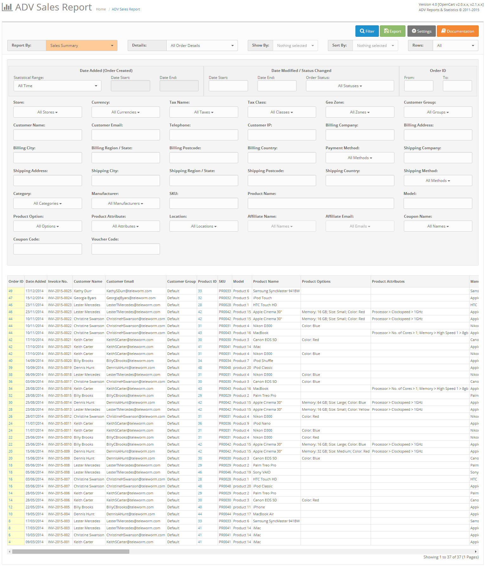
Task: Open the All Locations dropdown
Action: [204, 226]
